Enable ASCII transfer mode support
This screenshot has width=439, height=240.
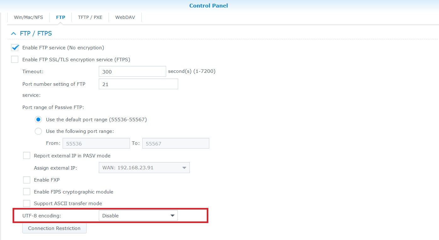pos(26,203)
